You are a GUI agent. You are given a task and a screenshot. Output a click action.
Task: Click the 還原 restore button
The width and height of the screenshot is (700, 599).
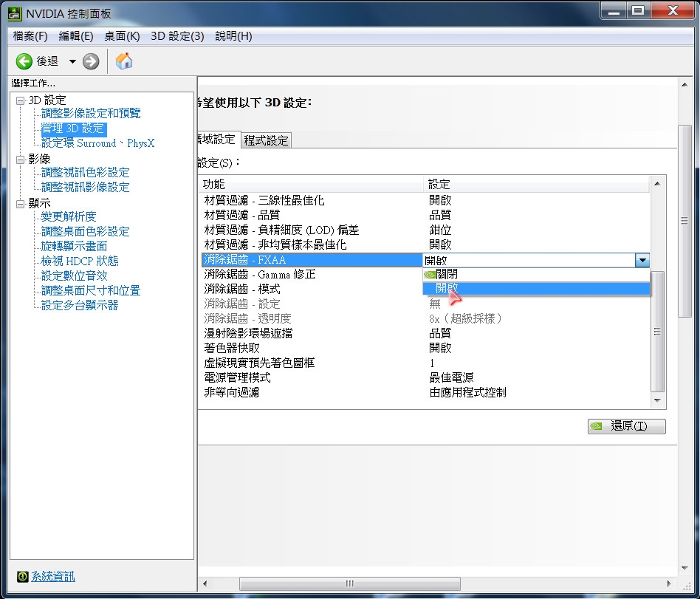[626, 426]
